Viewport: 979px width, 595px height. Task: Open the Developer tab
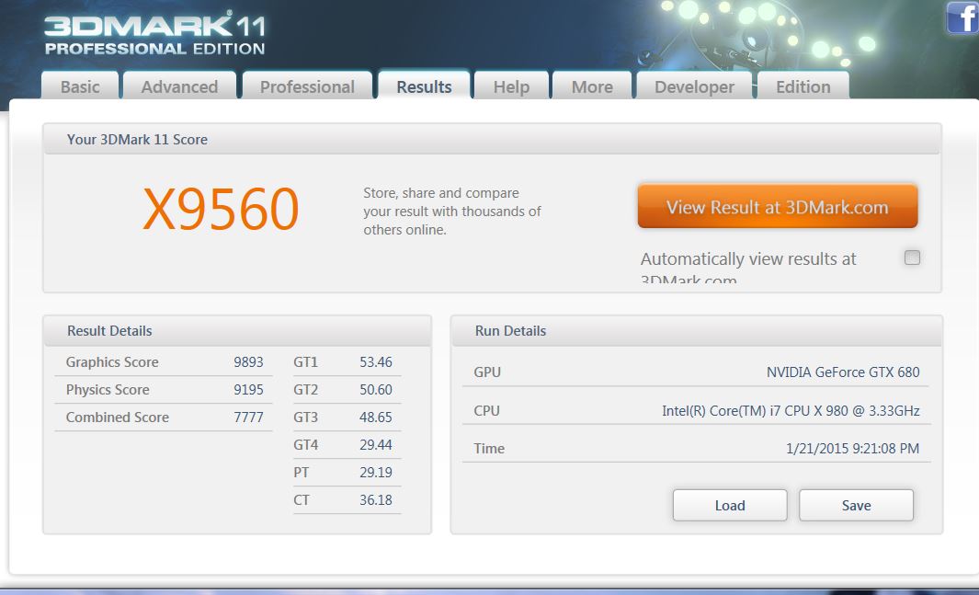[694, 86]
